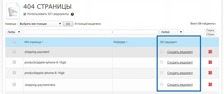Open the Выбрать все позиции command dropdown

pos(40,24)
